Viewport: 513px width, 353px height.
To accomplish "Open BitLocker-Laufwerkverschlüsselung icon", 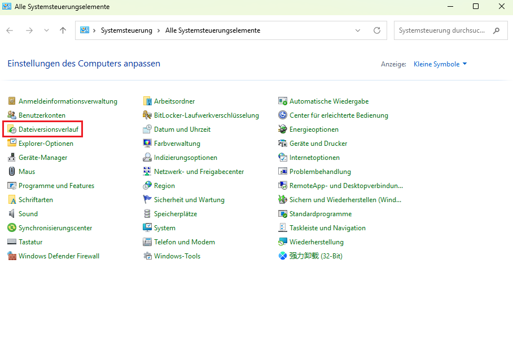I will pyautogui.click(x=147, y=115).
